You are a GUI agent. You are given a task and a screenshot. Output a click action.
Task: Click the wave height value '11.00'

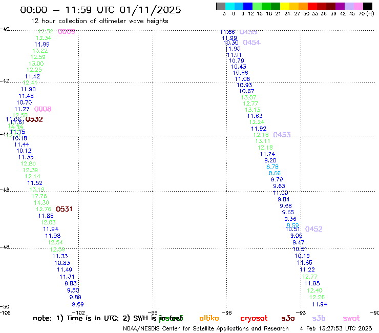pyautogui.click(x=281, y=193)
